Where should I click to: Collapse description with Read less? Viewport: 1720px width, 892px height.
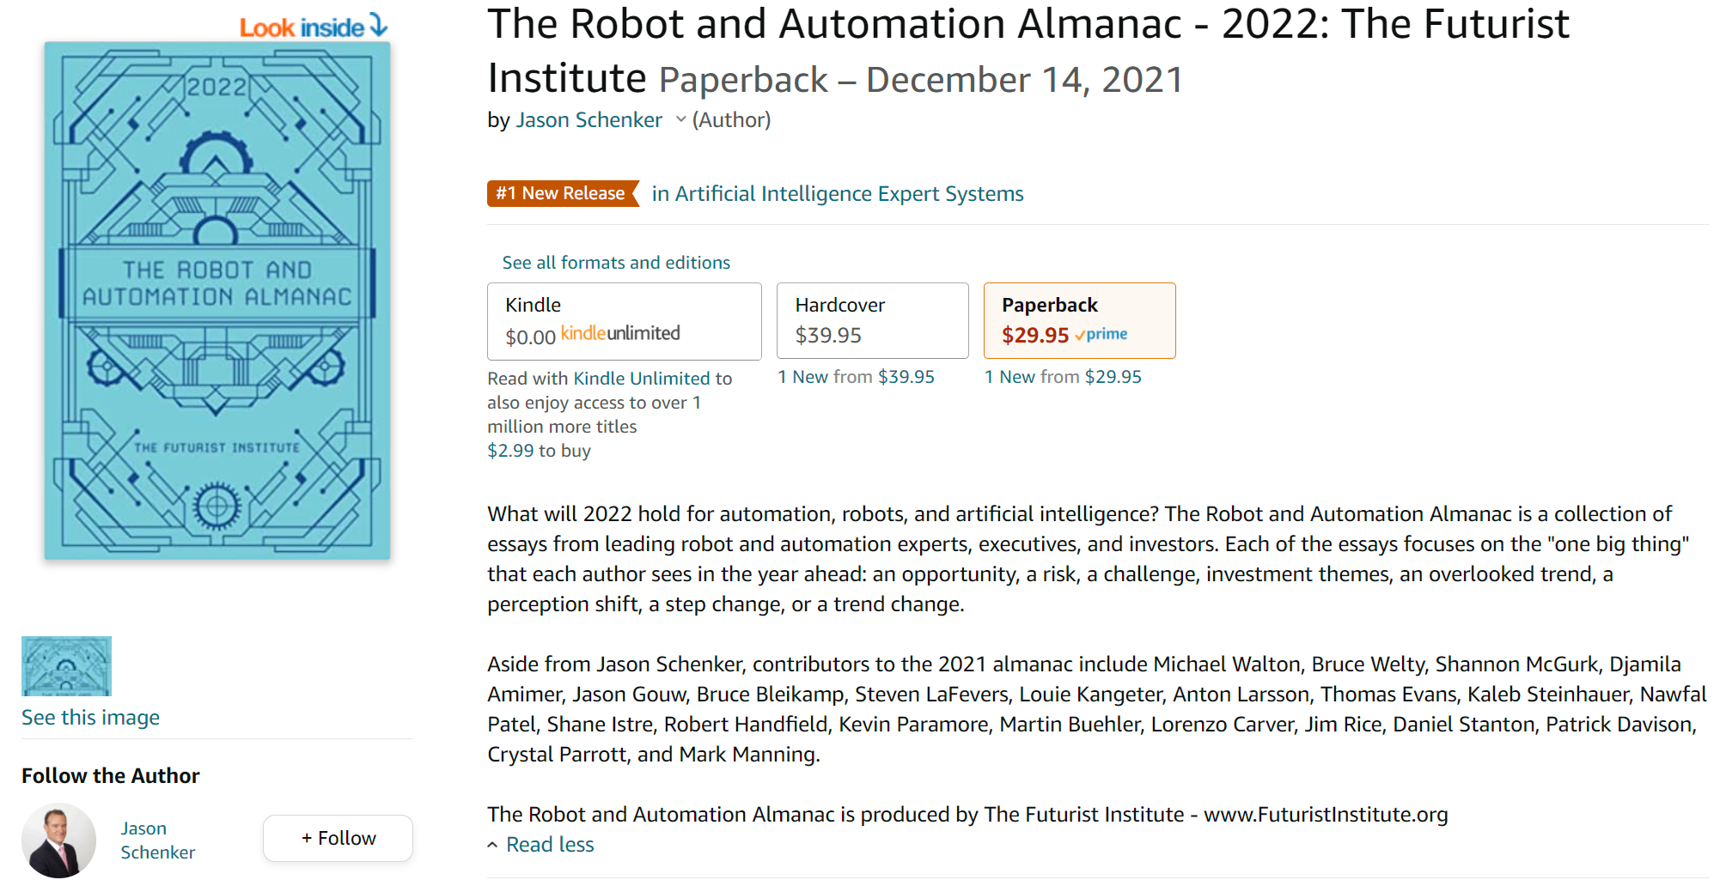click(x=549, y=845)
